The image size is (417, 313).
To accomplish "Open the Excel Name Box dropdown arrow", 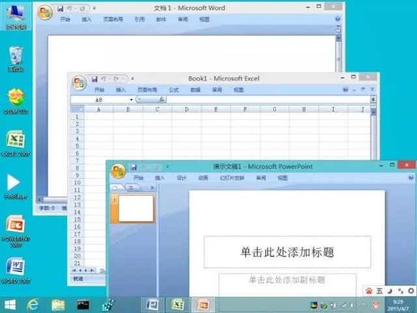I will click(x=131, y=100).
